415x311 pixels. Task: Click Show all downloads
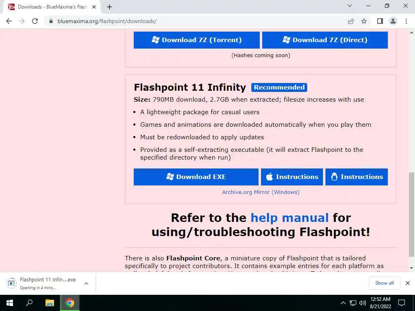point(384,283)
